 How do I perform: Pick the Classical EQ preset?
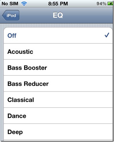(x=58, y=100)
